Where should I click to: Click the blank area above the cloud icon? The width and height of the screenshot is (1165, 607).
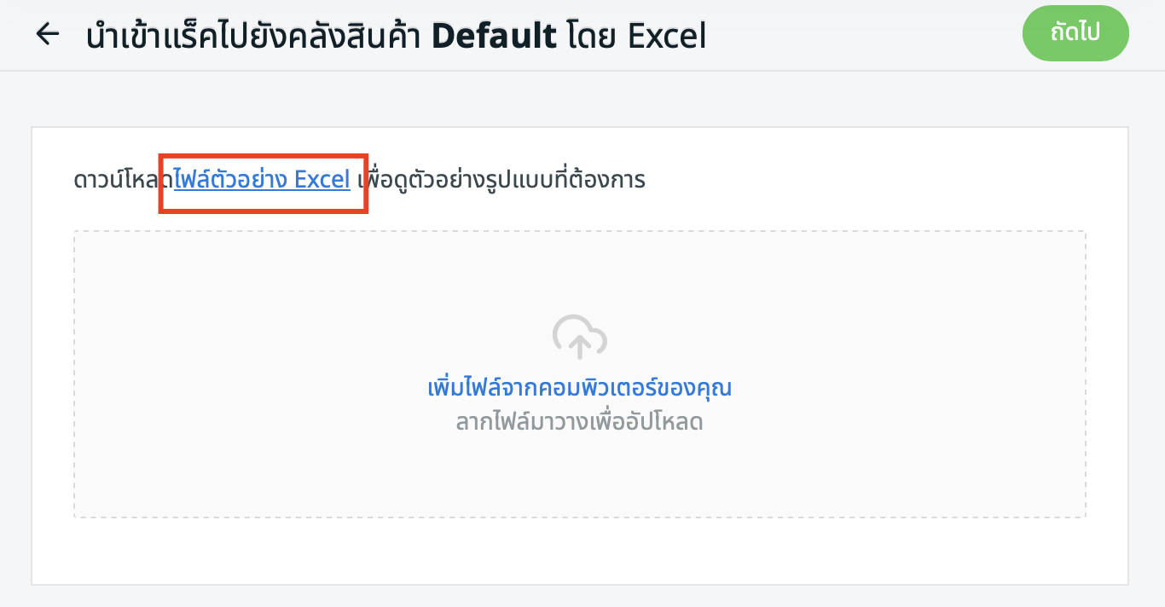point(579,269)
